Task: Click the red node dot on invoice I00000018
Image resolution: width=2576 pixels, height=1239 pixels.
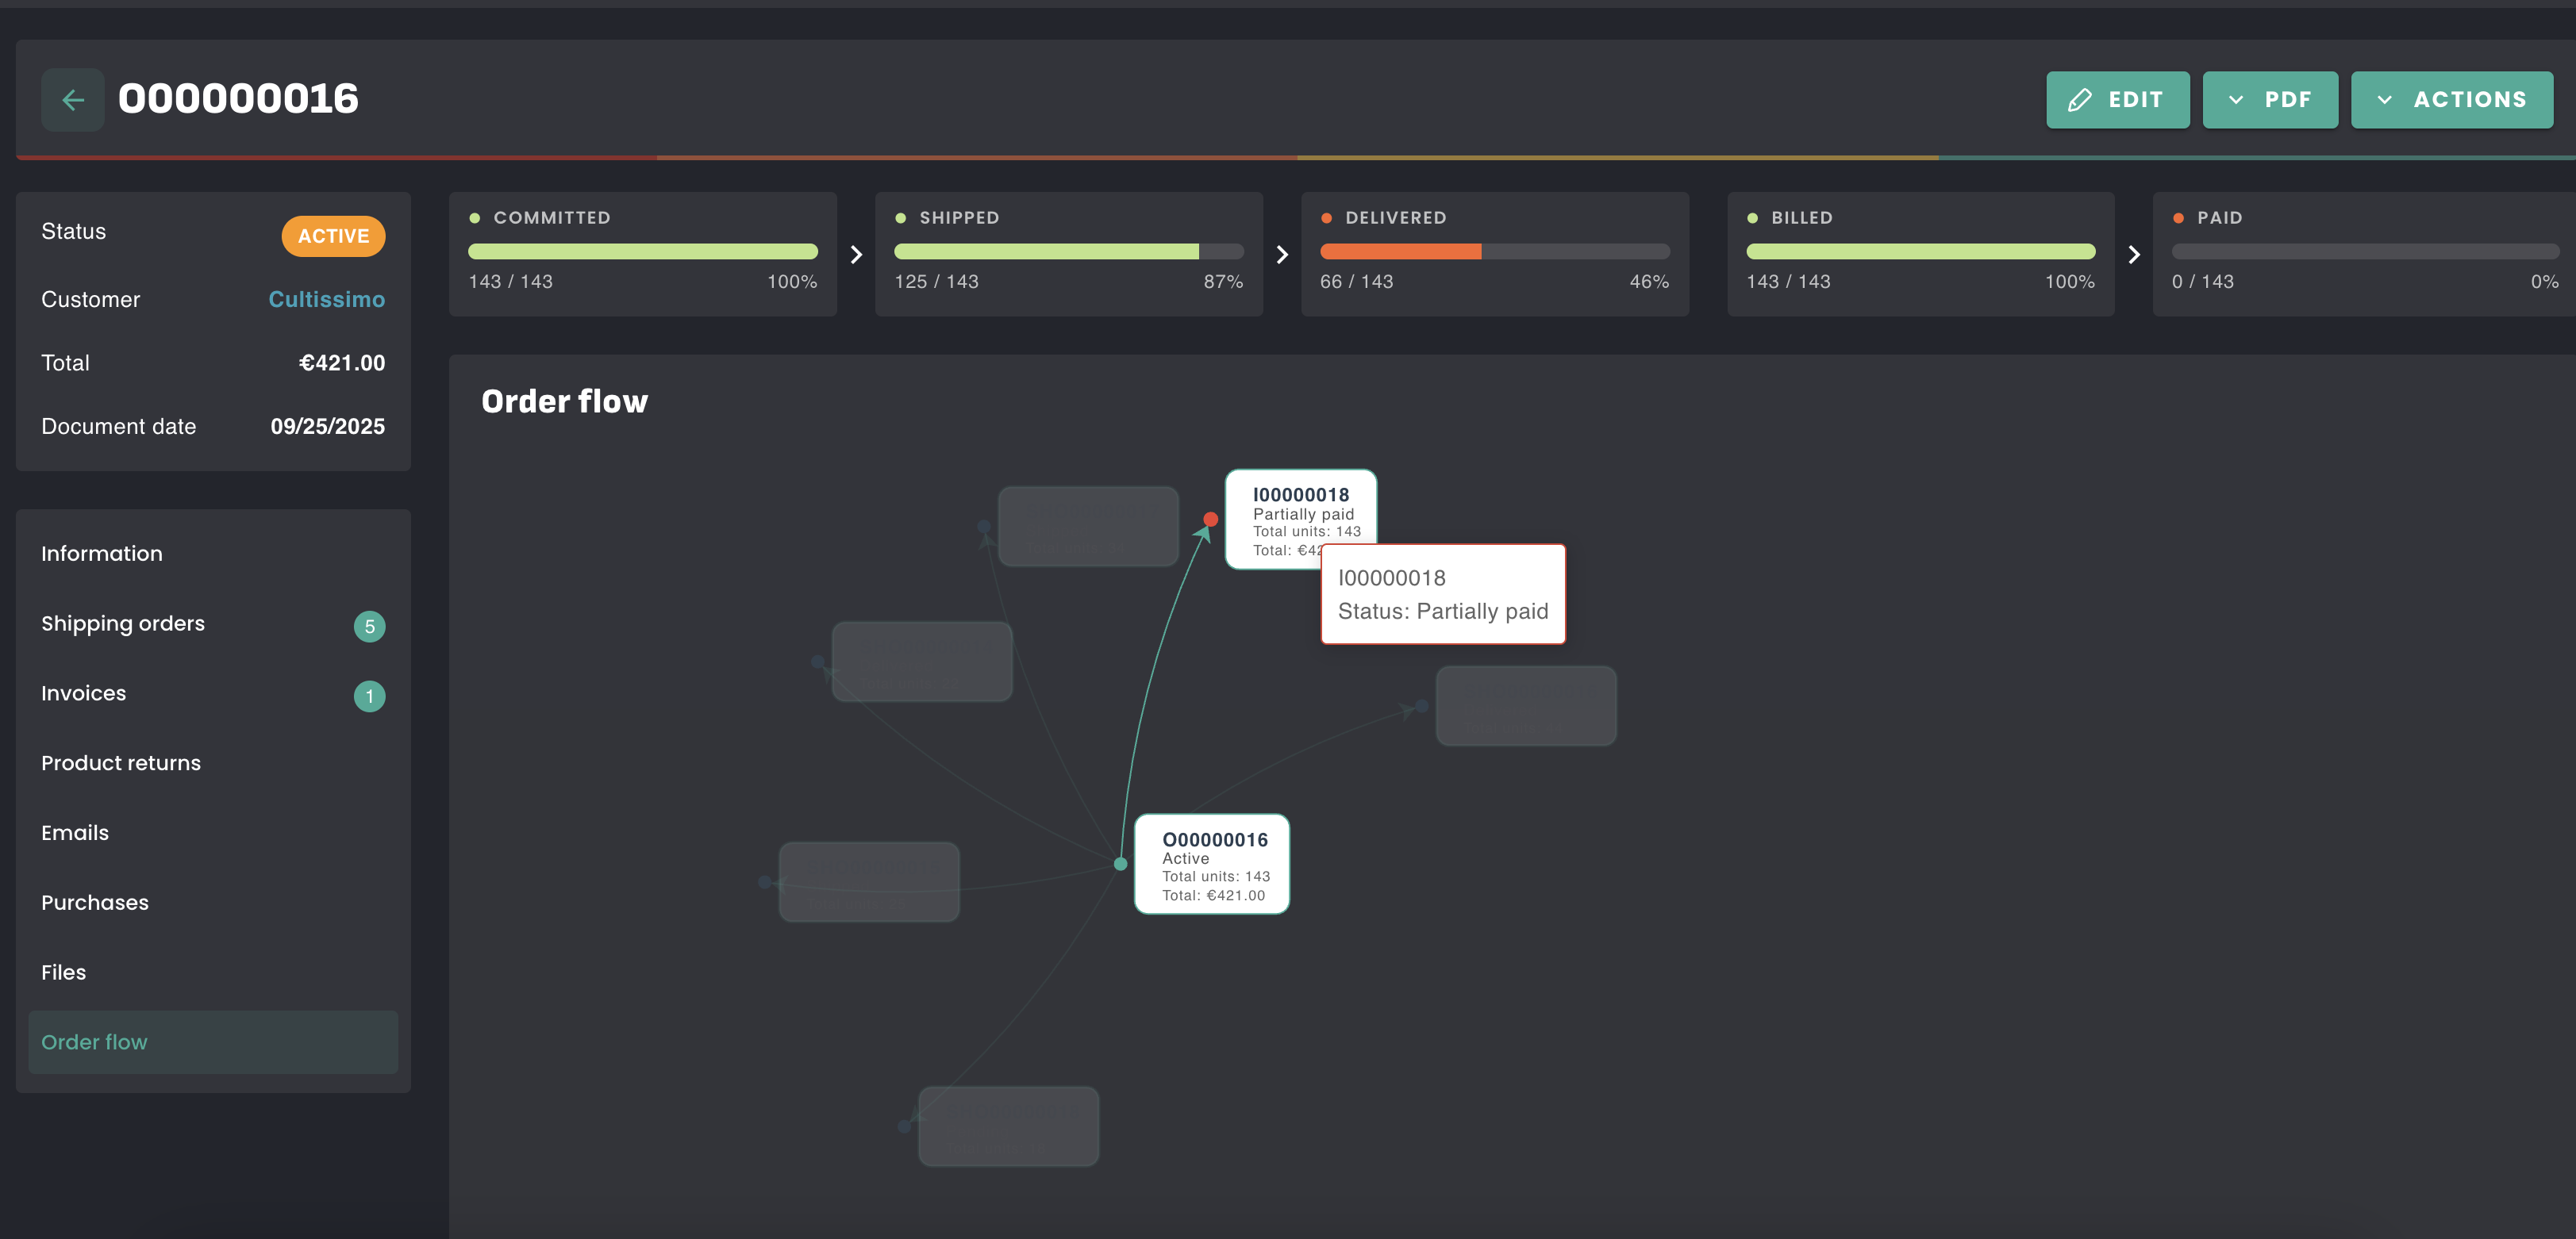Action: pos(1210,519)
